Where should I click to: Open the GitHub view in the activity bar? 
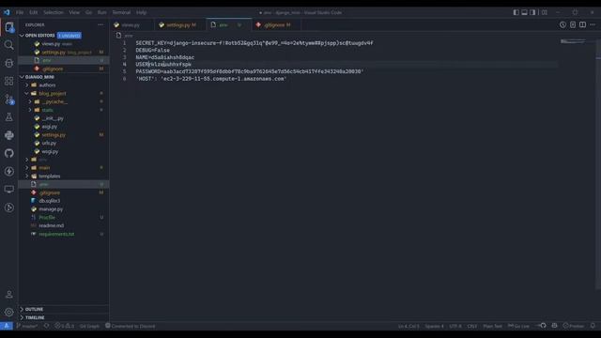tap(9, 153)
